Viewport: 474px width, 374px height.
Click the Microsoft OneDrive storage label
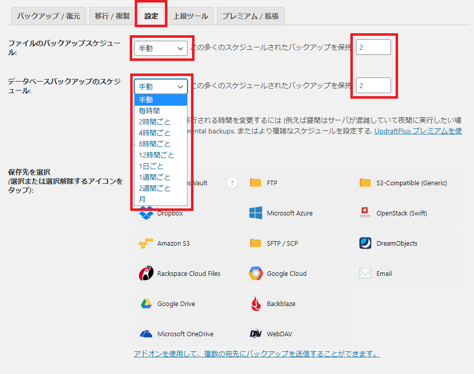tap(185, 334)
